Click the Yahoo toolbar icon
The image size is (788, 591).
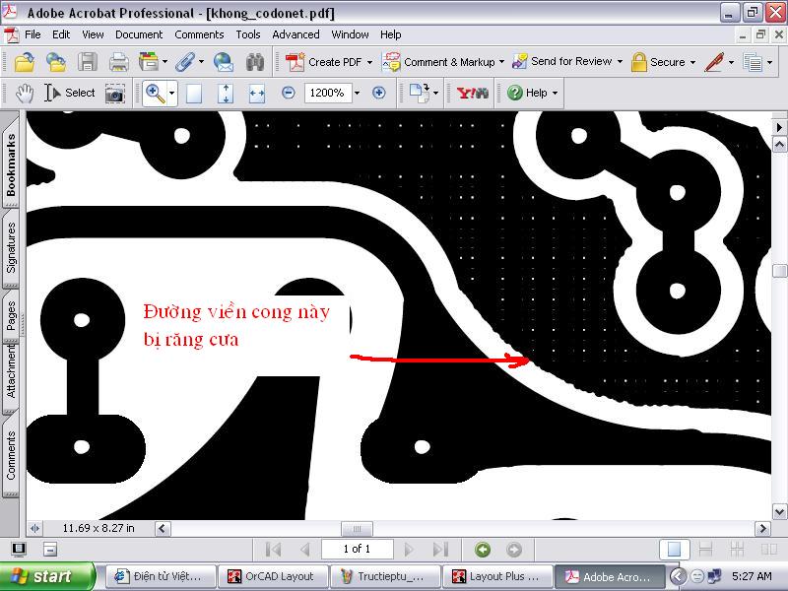[x=473, y=93]
